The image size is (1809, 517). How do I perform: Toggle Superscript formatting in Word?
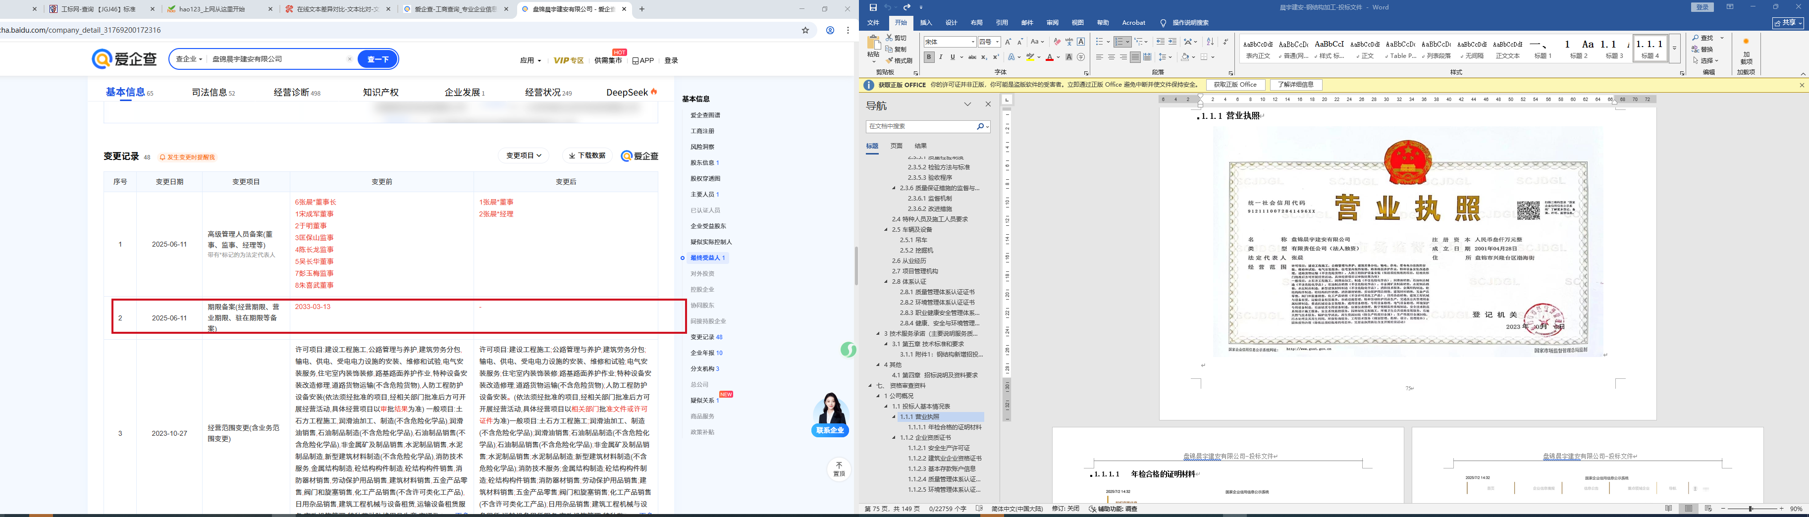click(x=996, y=57)
